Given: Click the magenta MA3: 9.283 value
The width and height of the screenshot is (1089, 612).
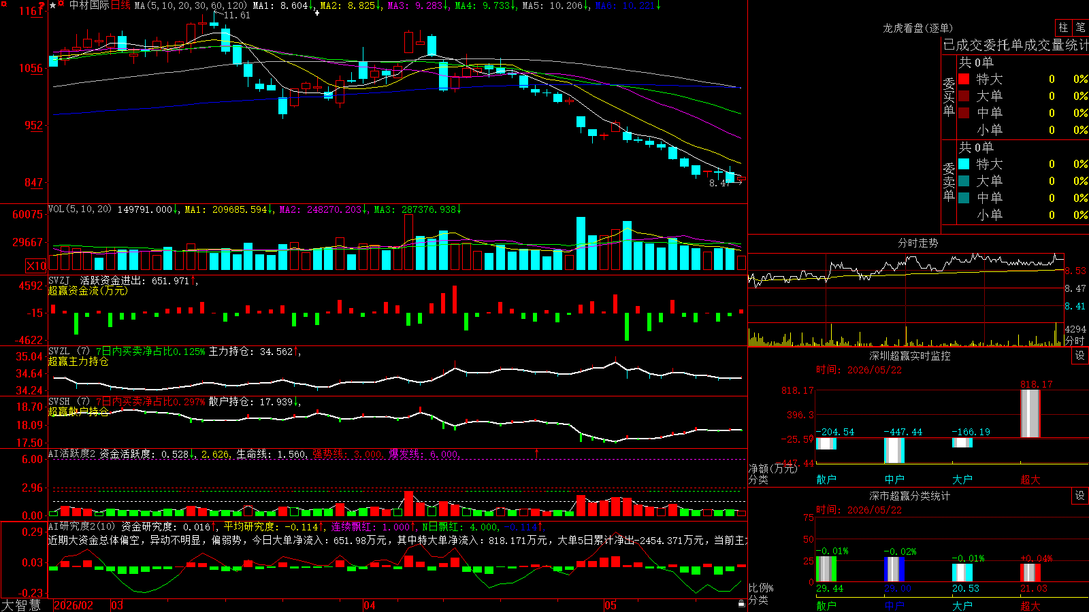Looking at the screenshot, I should (x=415, y=5).
